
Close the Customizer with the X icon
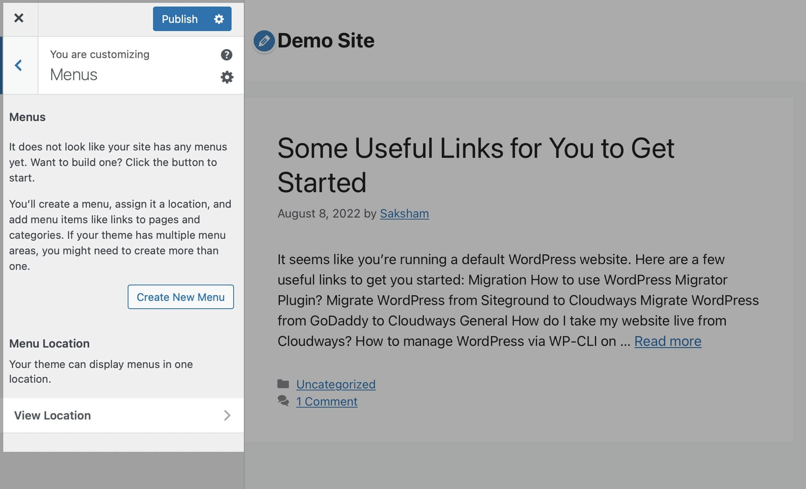tap(19, 18)
